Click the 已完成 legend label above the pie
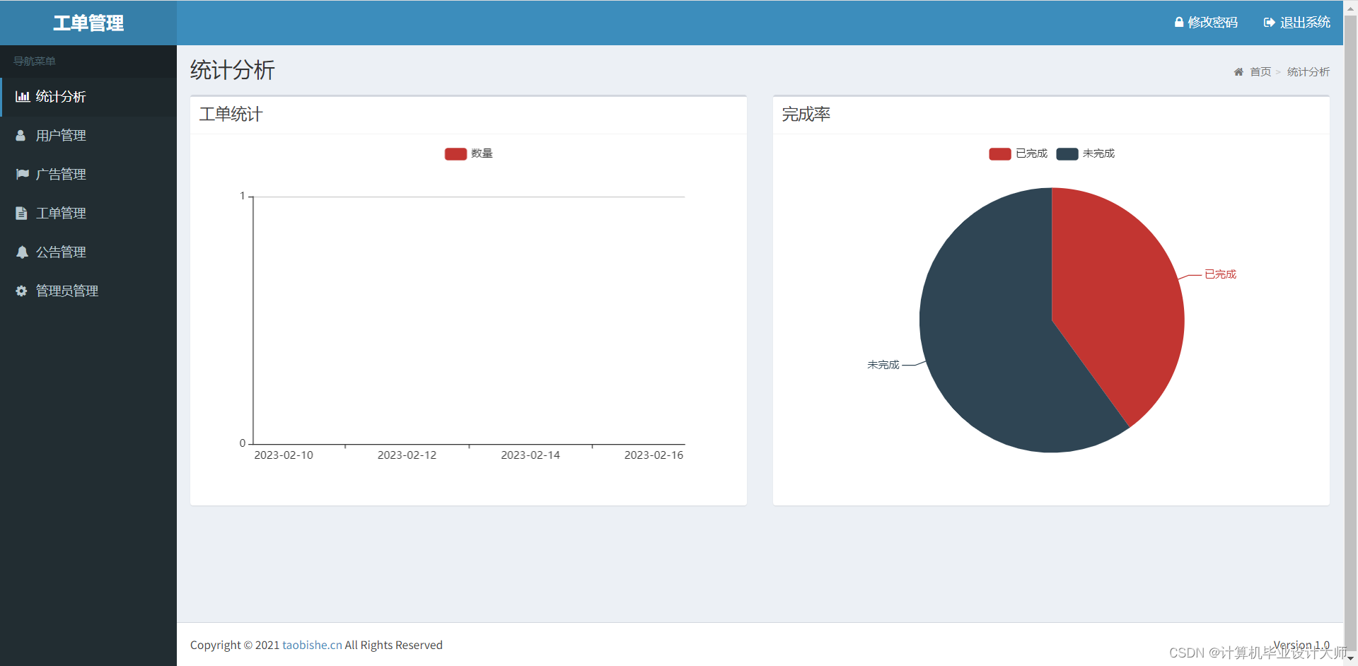The image size is (1358, 666). 1031,153
